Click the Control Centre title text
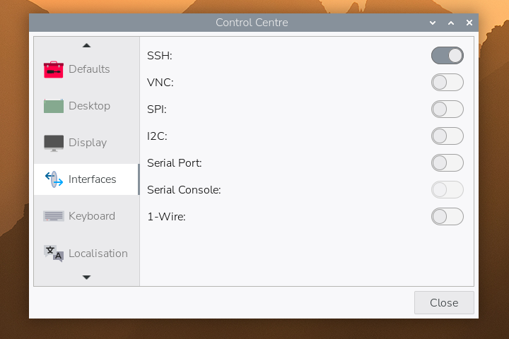Viewport: 509px width, 339px height. point(252,23)
